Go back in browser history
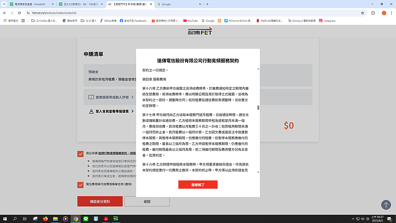Screen dimensions: 396x223 5,13
